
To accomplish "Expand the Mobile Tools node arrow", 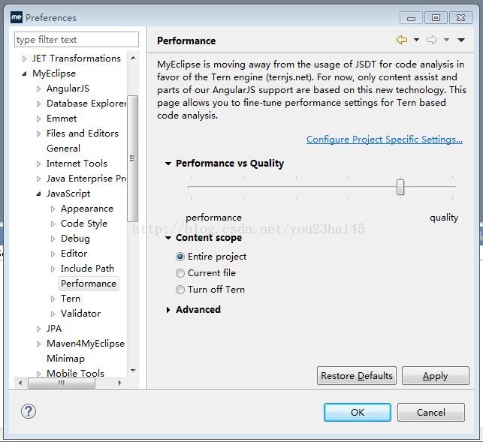I will point(38,374).
